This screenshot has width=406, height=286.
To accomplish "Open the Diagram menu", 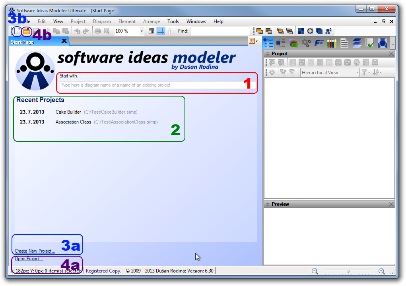I will [x=102, y=21].
